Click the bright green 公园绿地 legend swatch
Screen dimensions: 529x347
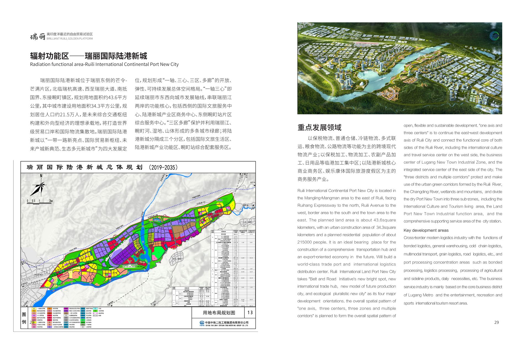pyautogui.click(x=83, y=320)
